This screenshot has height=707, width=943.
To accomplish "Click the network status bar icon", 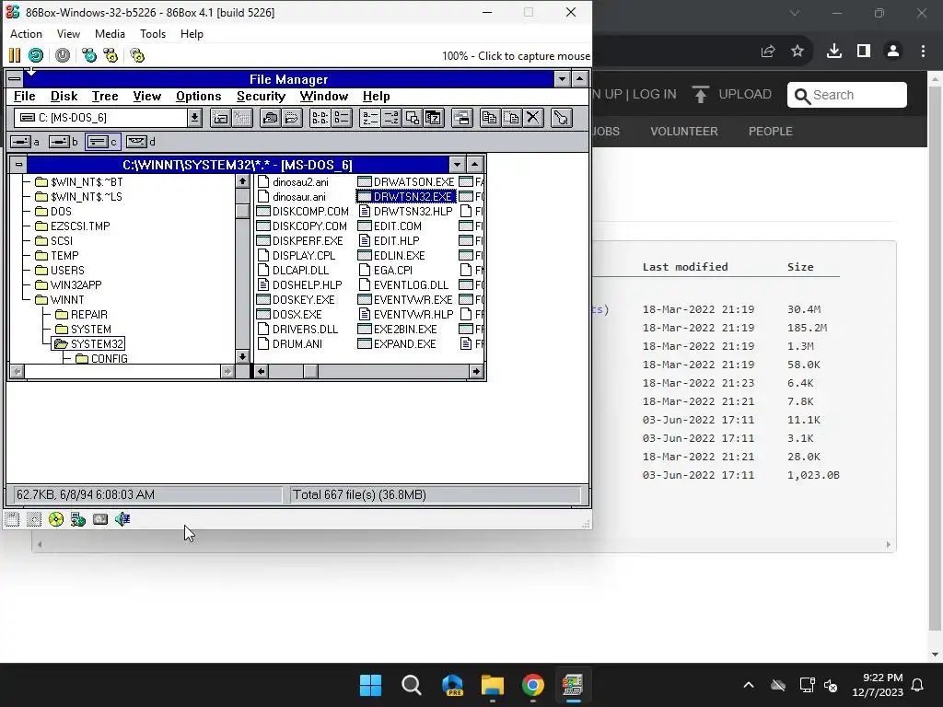I will tap(78, 519).
